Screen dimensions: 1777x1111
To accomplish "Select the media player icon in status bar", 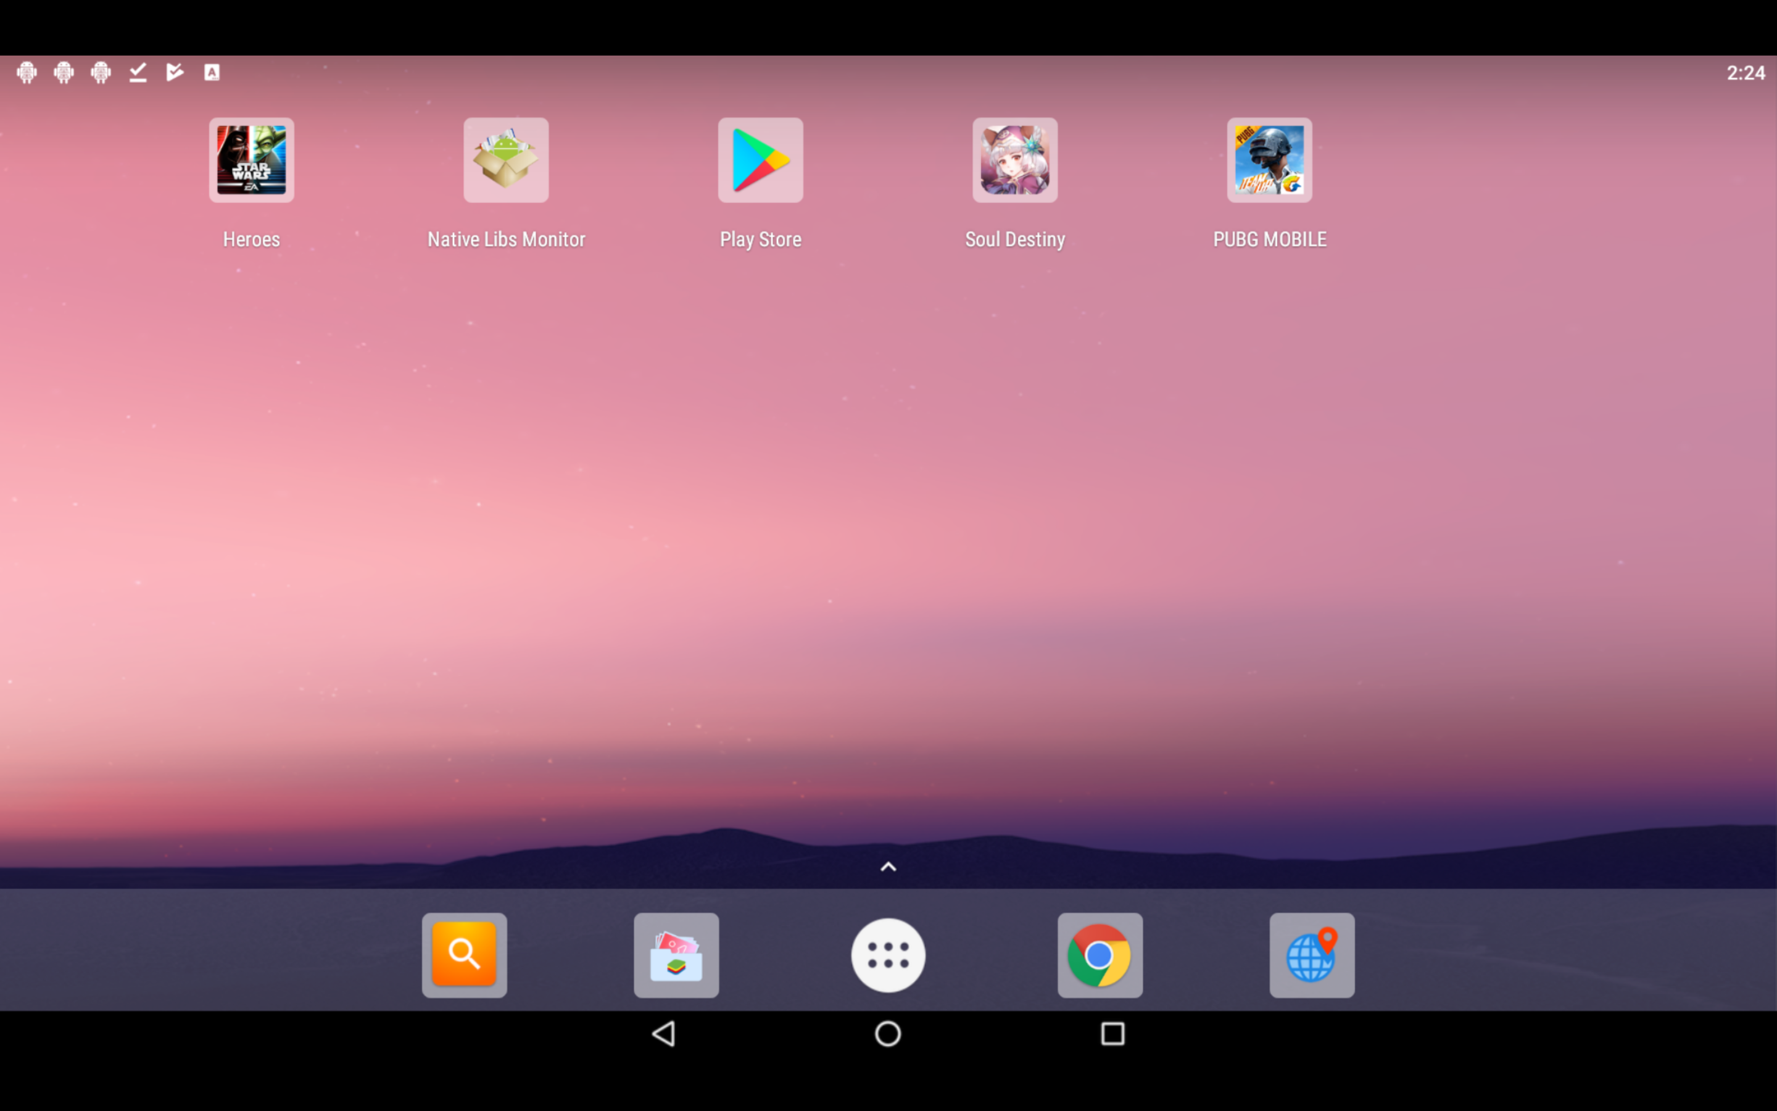I will tap(175, 72).
